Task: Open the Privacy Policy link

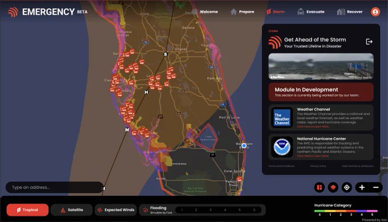Action: [318, 166]
